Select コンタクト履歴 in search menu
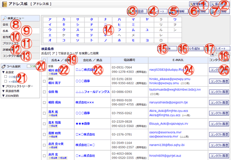The image size is (231, 160). (x=20, y=56)
